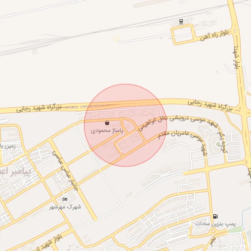Click the train station icon near بلوار راه آهن
Viewport: 251px width, 251px height.
coord(181,22)
